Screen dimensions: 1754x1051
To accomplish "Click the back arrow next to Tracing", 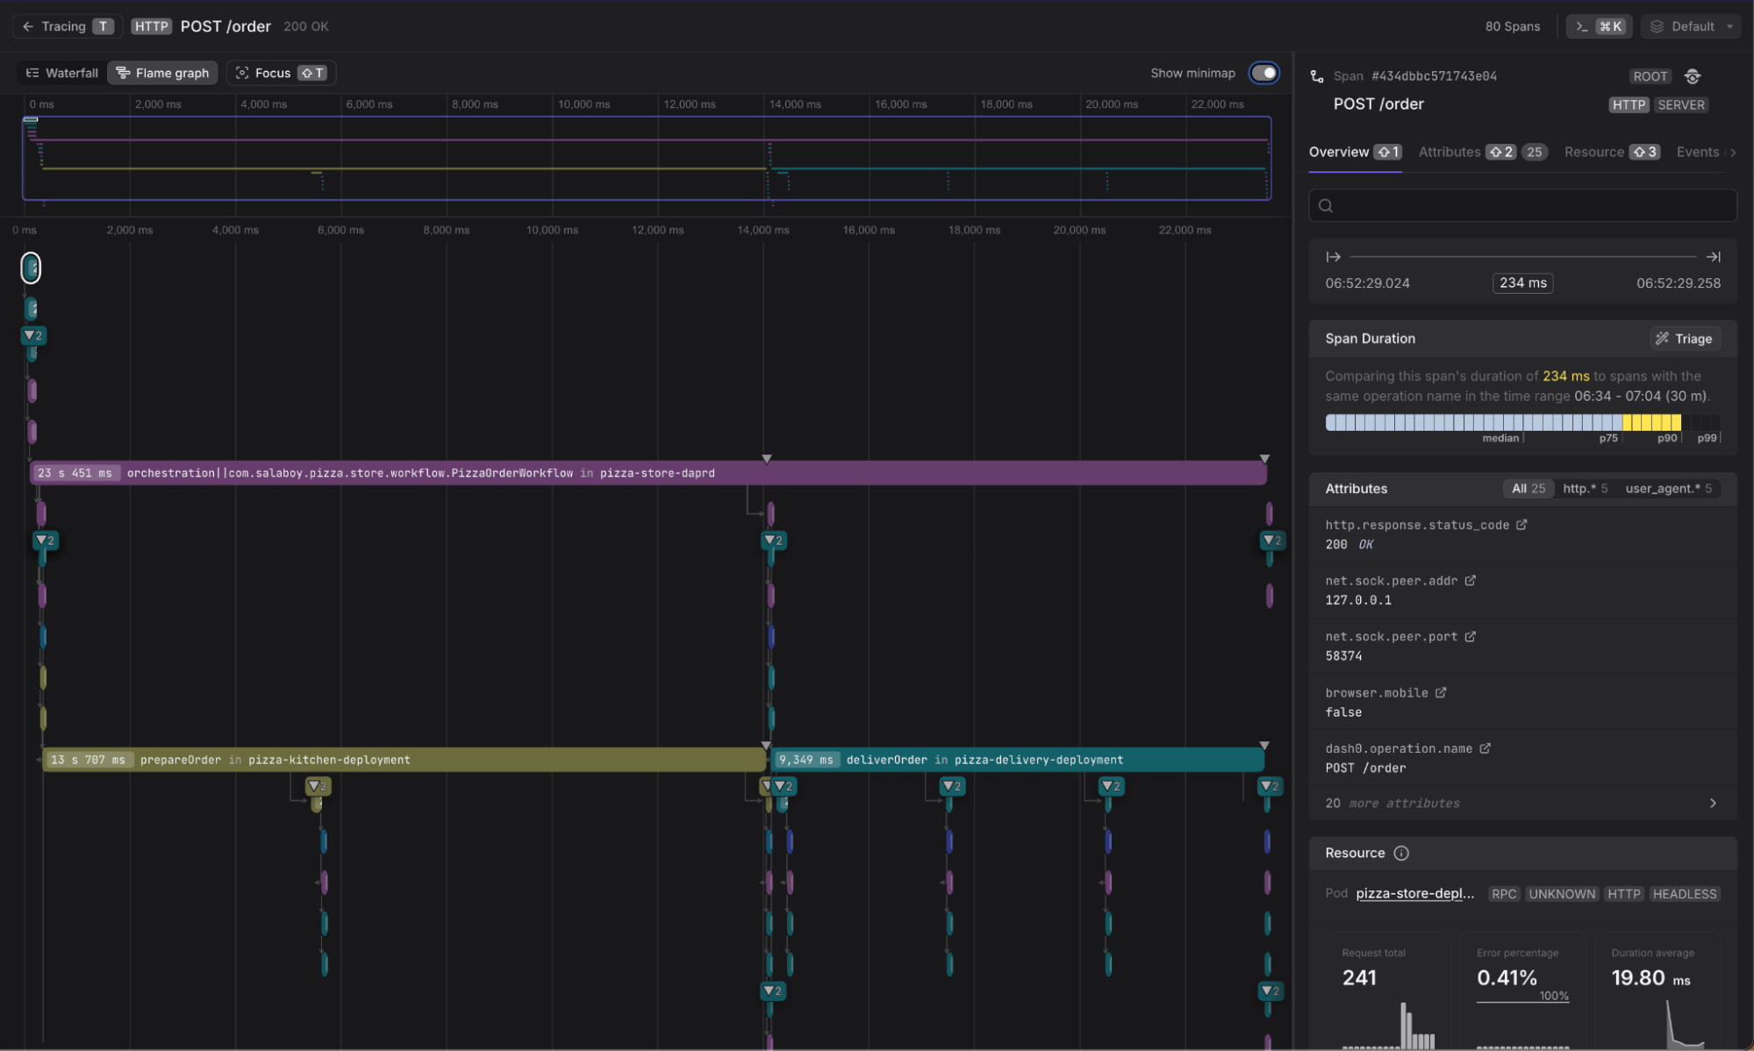I will [28, 26].
